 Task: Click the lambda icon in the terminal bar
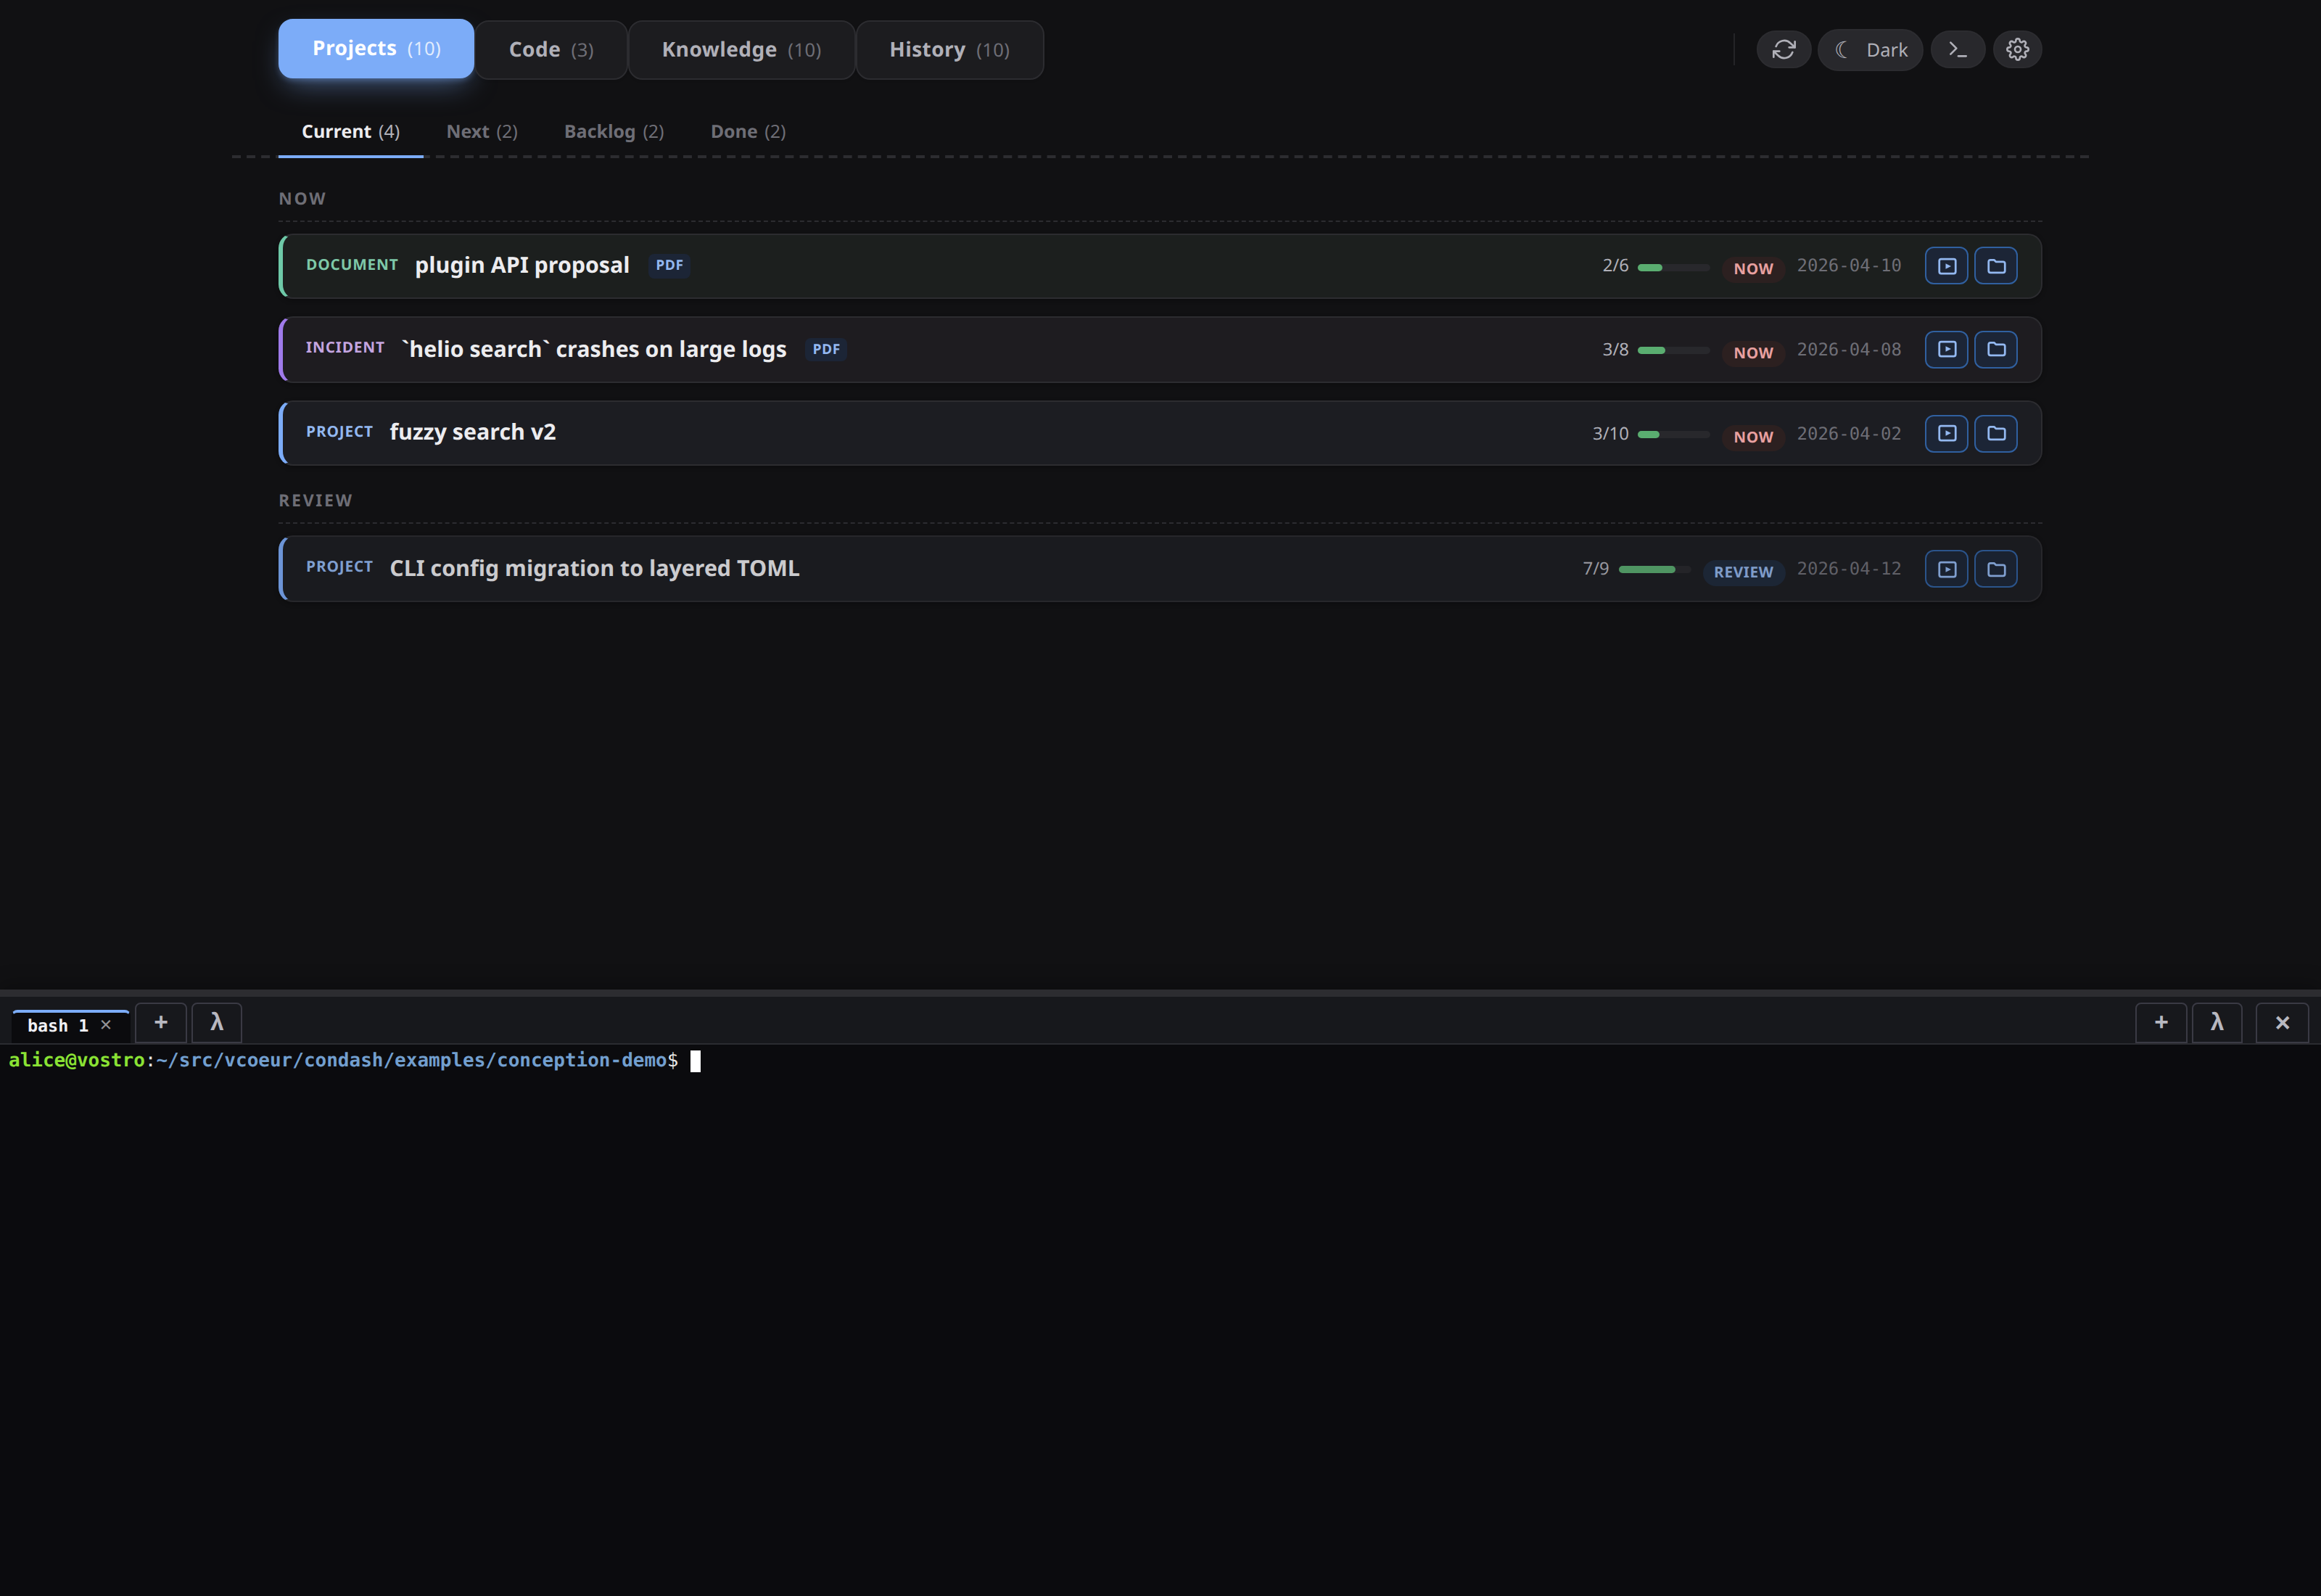coord(217,1022)
